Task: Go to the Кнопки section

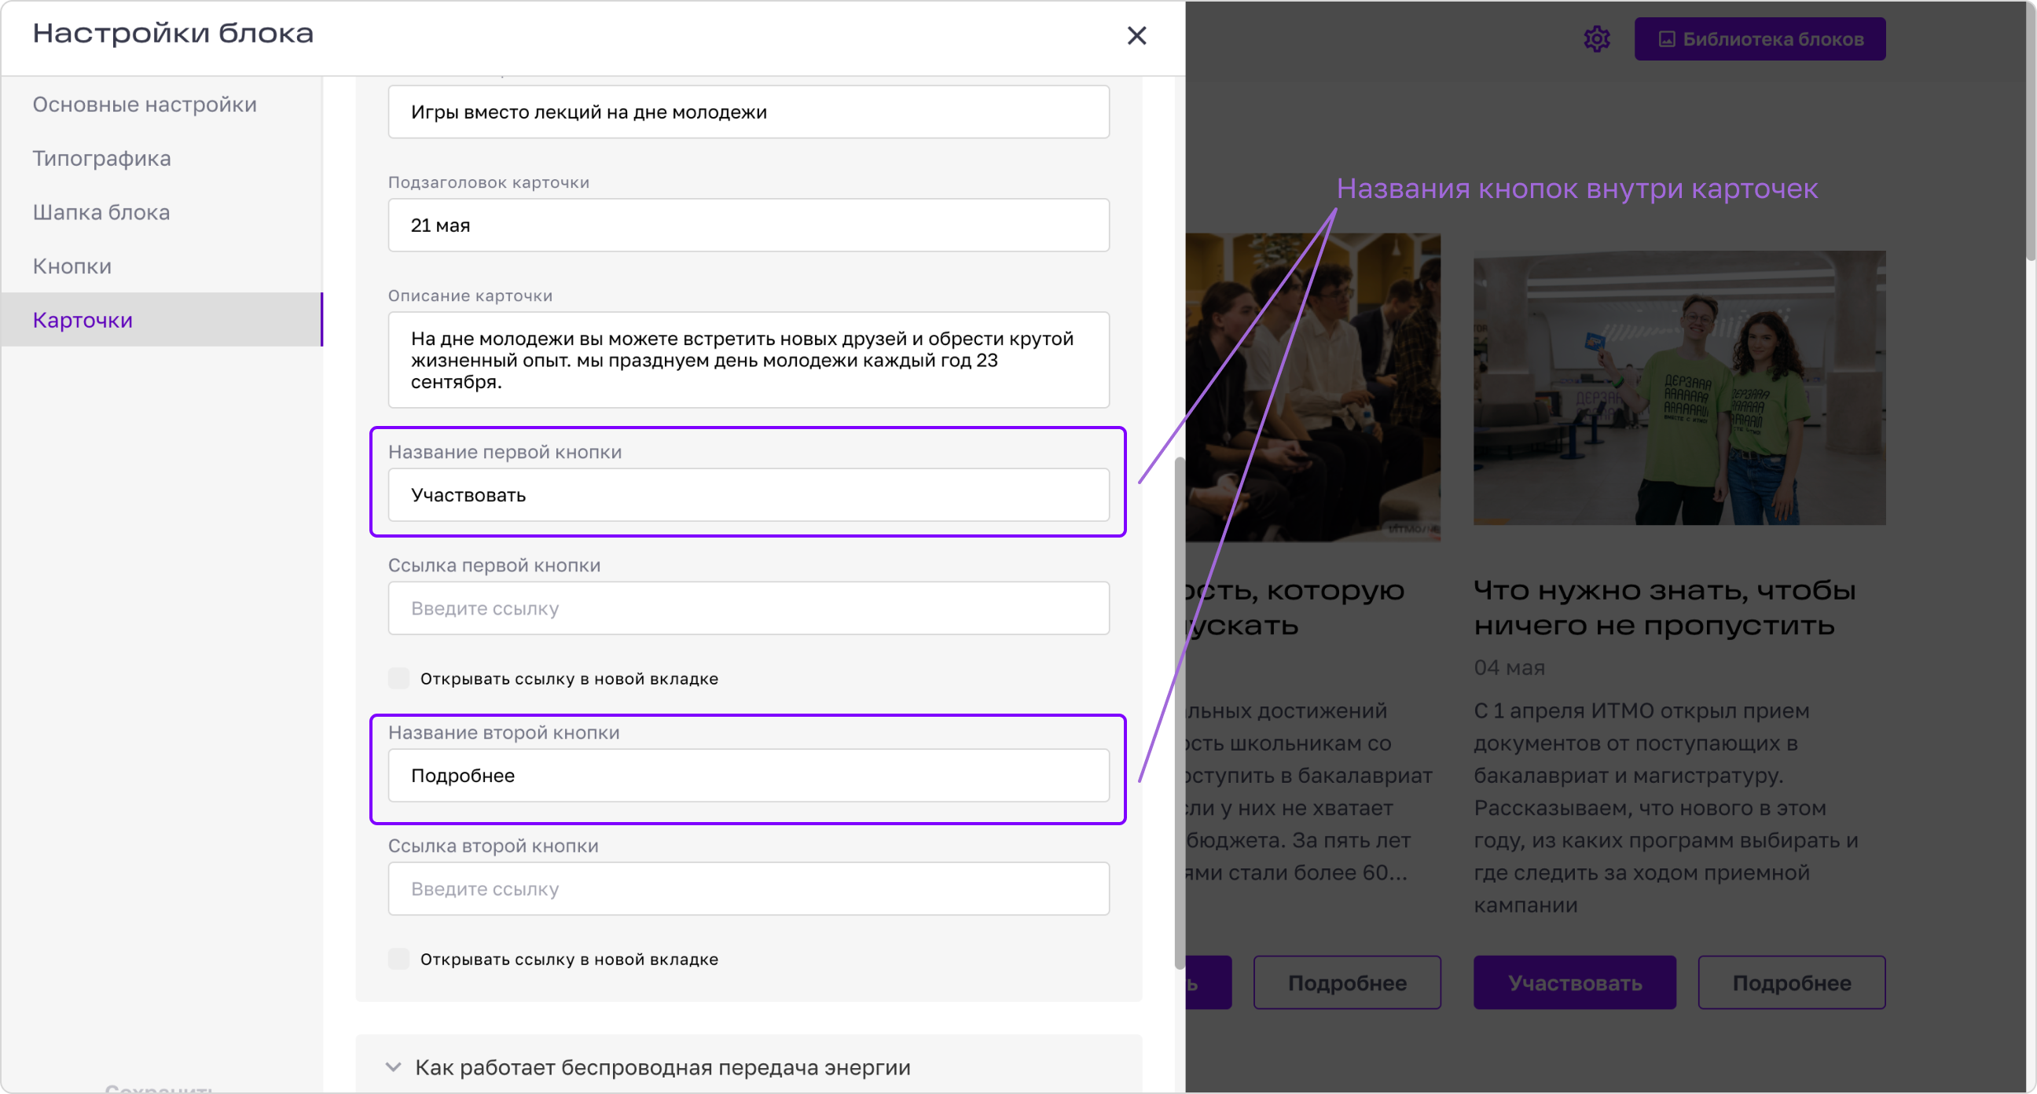Action: (162, 266)
